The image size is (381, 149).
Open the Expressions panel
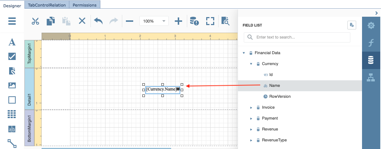coord(371,43)
